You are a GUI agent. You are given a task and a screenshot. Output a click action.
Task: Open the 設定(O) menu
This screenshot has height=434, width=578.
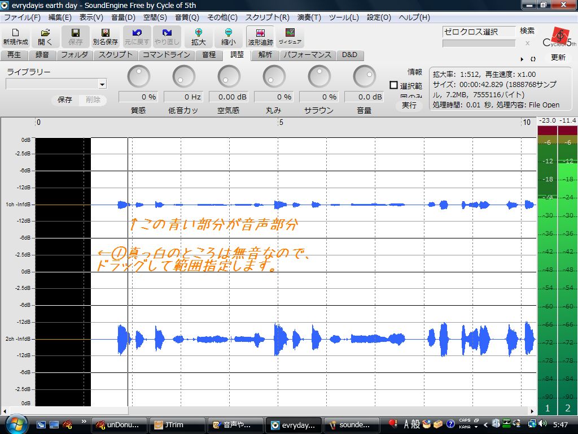coord(379,18)
